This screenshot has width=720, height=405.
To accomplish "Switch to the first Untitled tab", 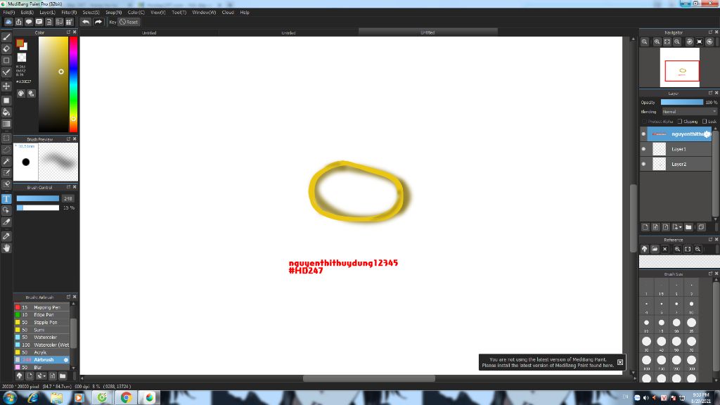I will (149, 32).
